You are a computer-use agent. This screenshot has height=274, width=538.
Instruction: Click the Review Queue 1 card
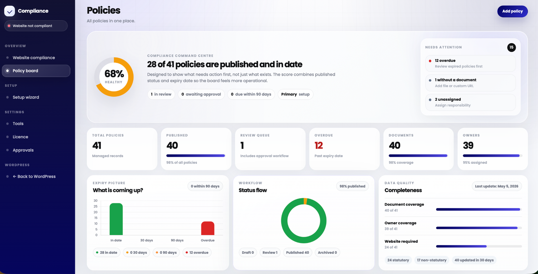[270, 149]
